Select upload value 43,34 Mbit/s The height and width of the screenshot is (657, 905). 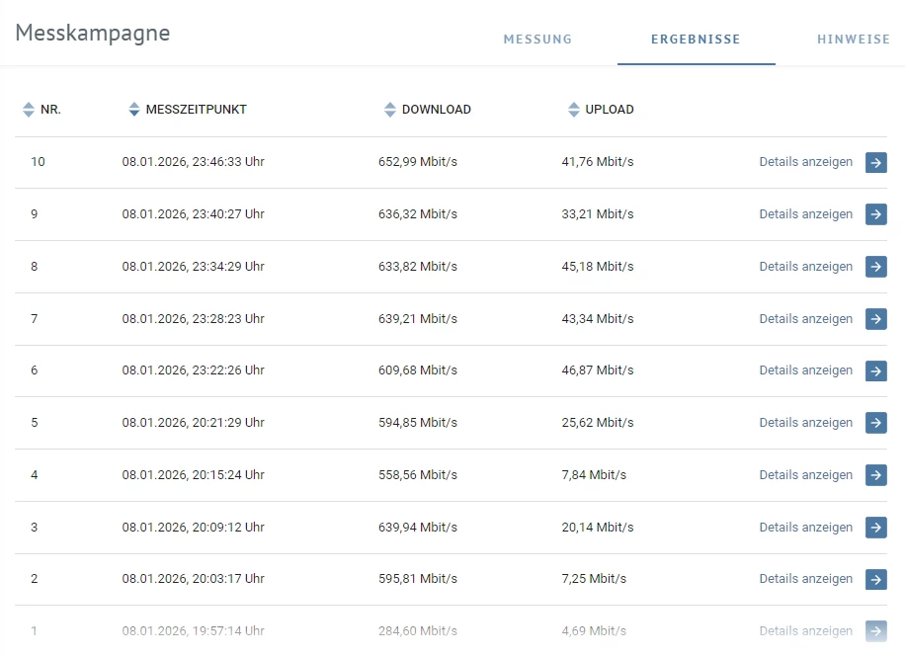pyautogui.click(x=598, y=319)
